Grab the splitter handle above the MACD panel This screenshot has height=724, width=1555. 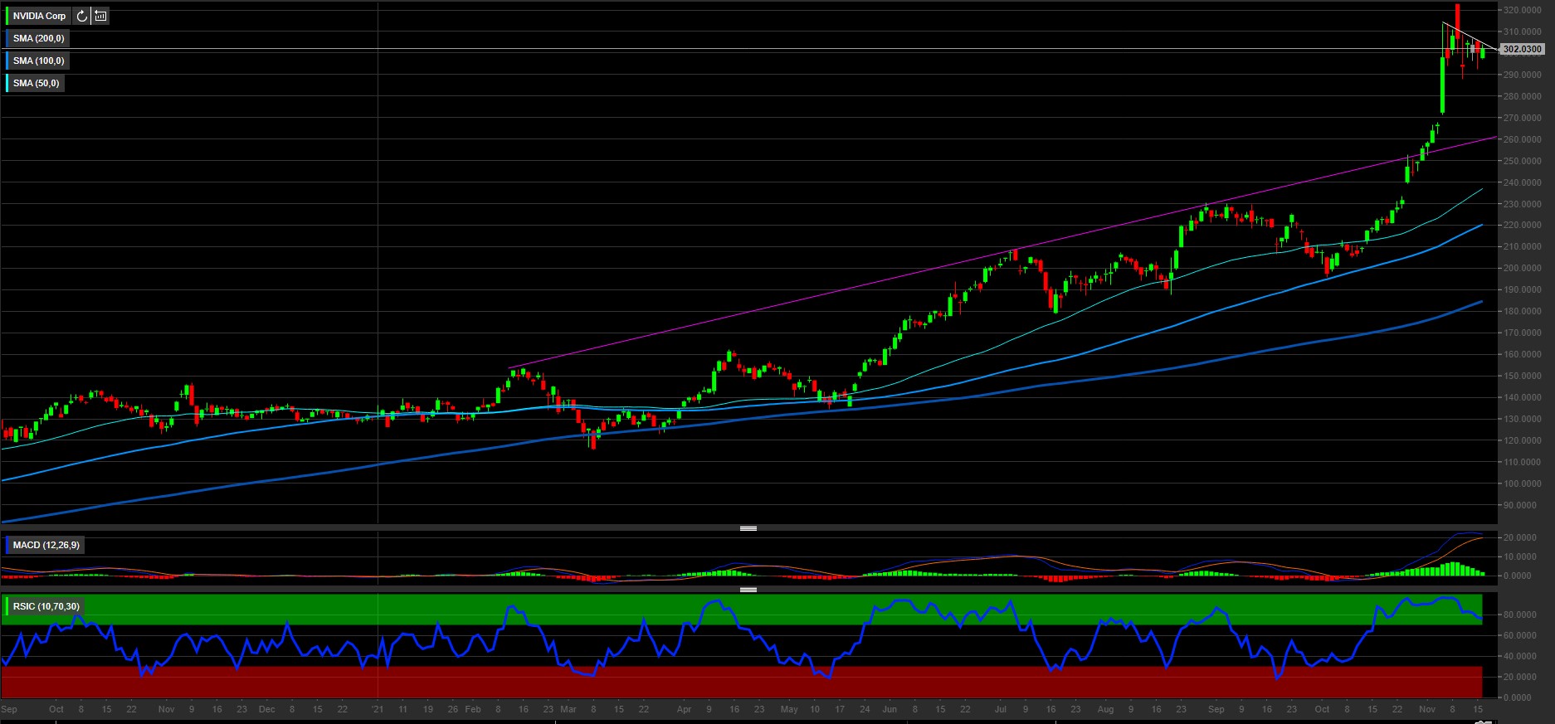click(748, 528)
